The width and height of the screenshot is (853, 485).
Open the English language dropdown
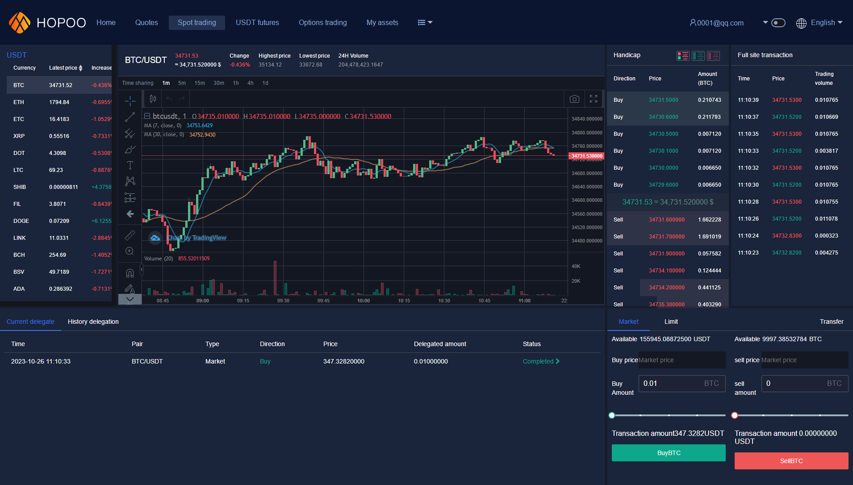[x=820, y=23]
